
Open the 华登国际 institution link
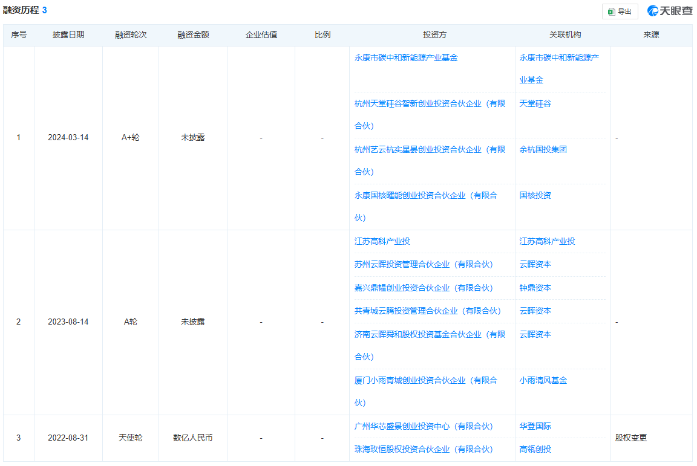pos(535,427)
